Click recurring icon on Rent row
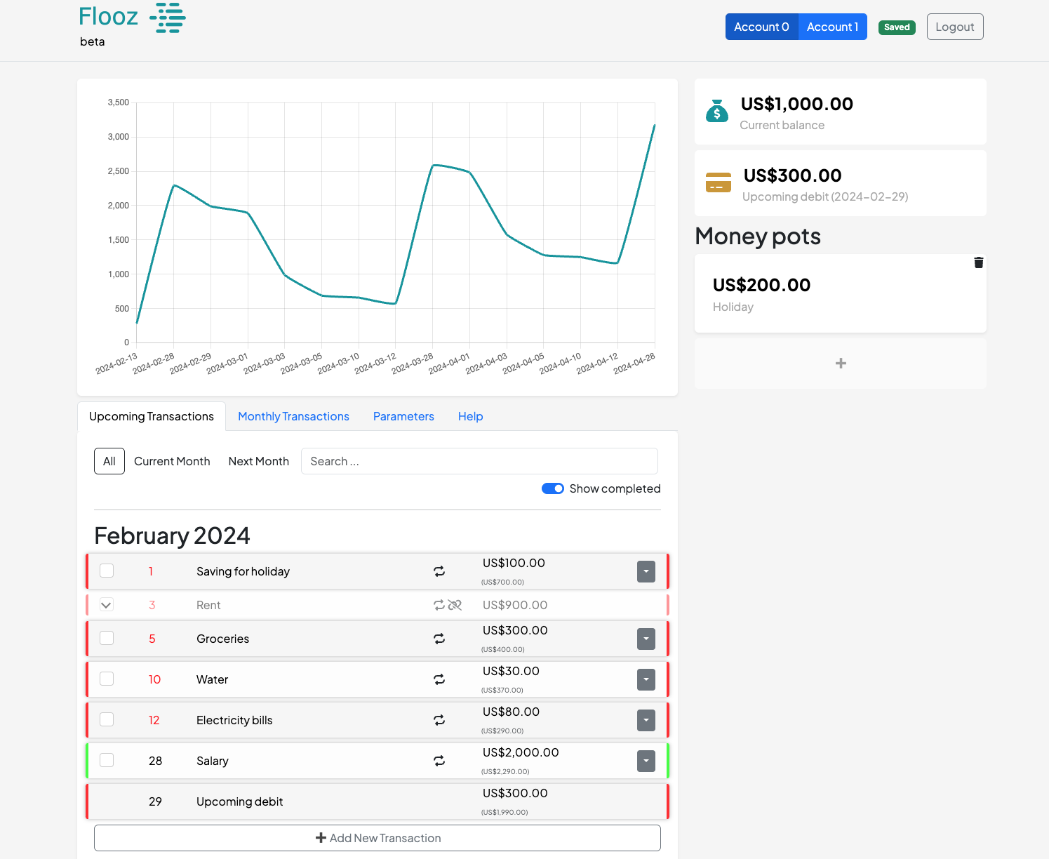Viewport: 1049px width, 859px height. [x=439, y=605]
